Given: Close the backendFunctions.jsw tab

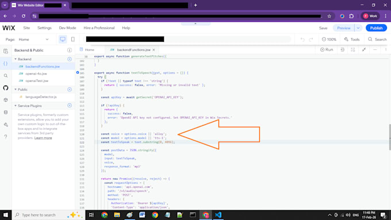Looking at the screenshot, I should (154, 50).
